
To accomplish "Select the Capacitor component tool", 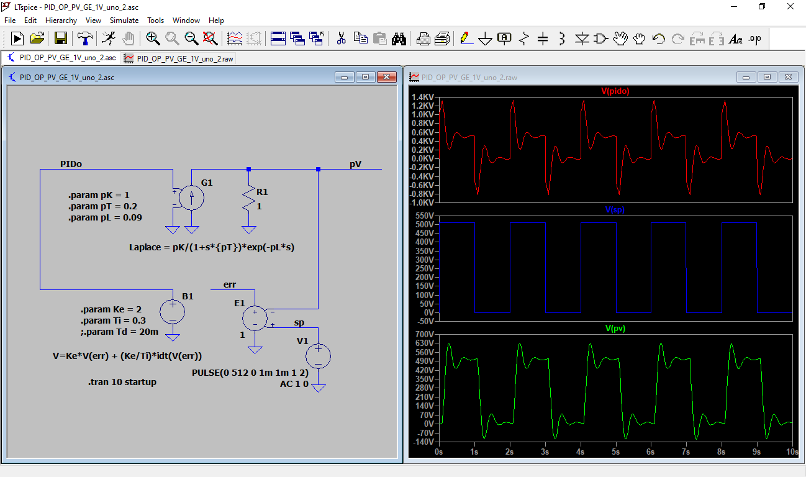I will click(542, 39).
